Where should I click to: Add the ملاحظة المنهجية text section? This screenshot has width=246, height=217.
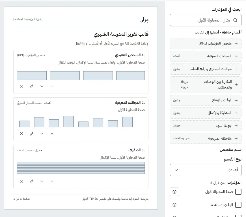[206, 138]
